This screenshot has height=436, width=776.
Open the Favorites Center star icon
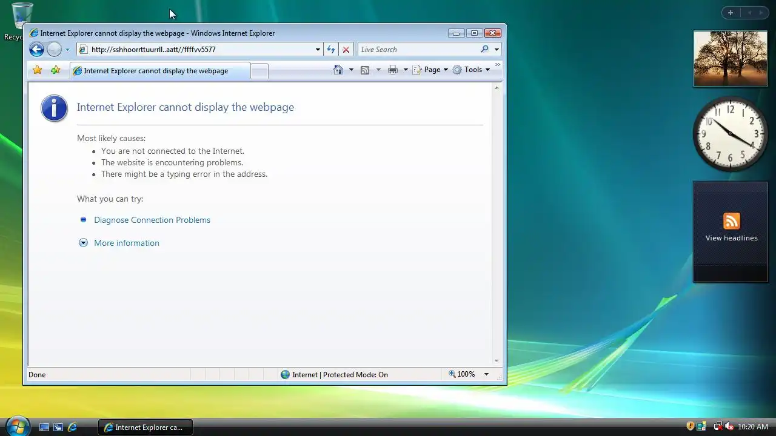(x=38, y=70)
